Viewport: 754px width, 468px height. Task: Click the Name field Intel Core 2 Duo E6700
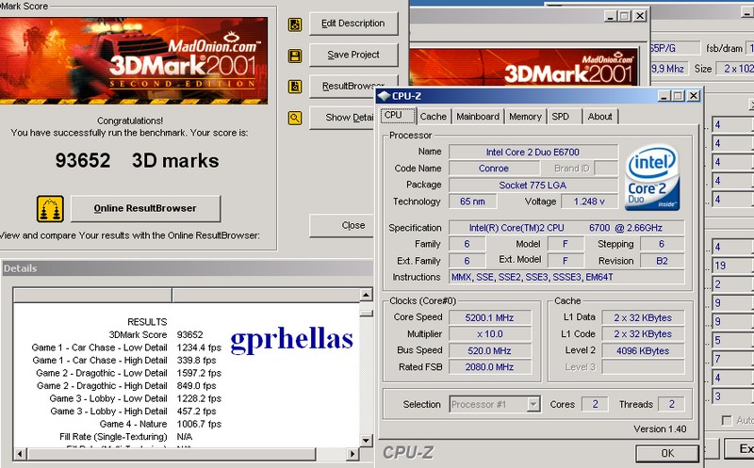(x=533, y=153)
